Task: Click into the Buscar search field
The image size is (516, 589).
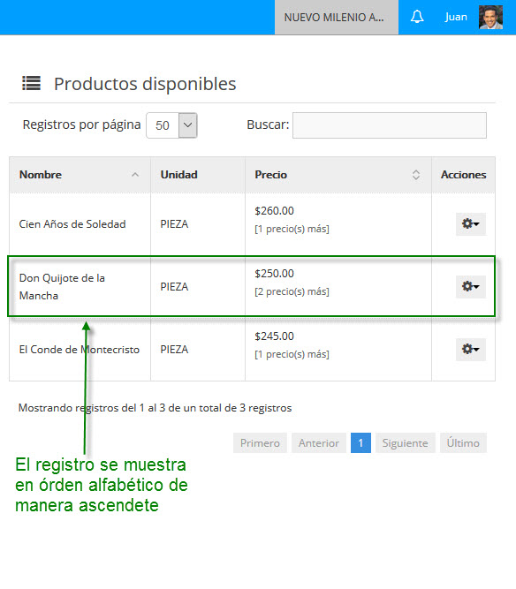Action: (x=390, y=125)
